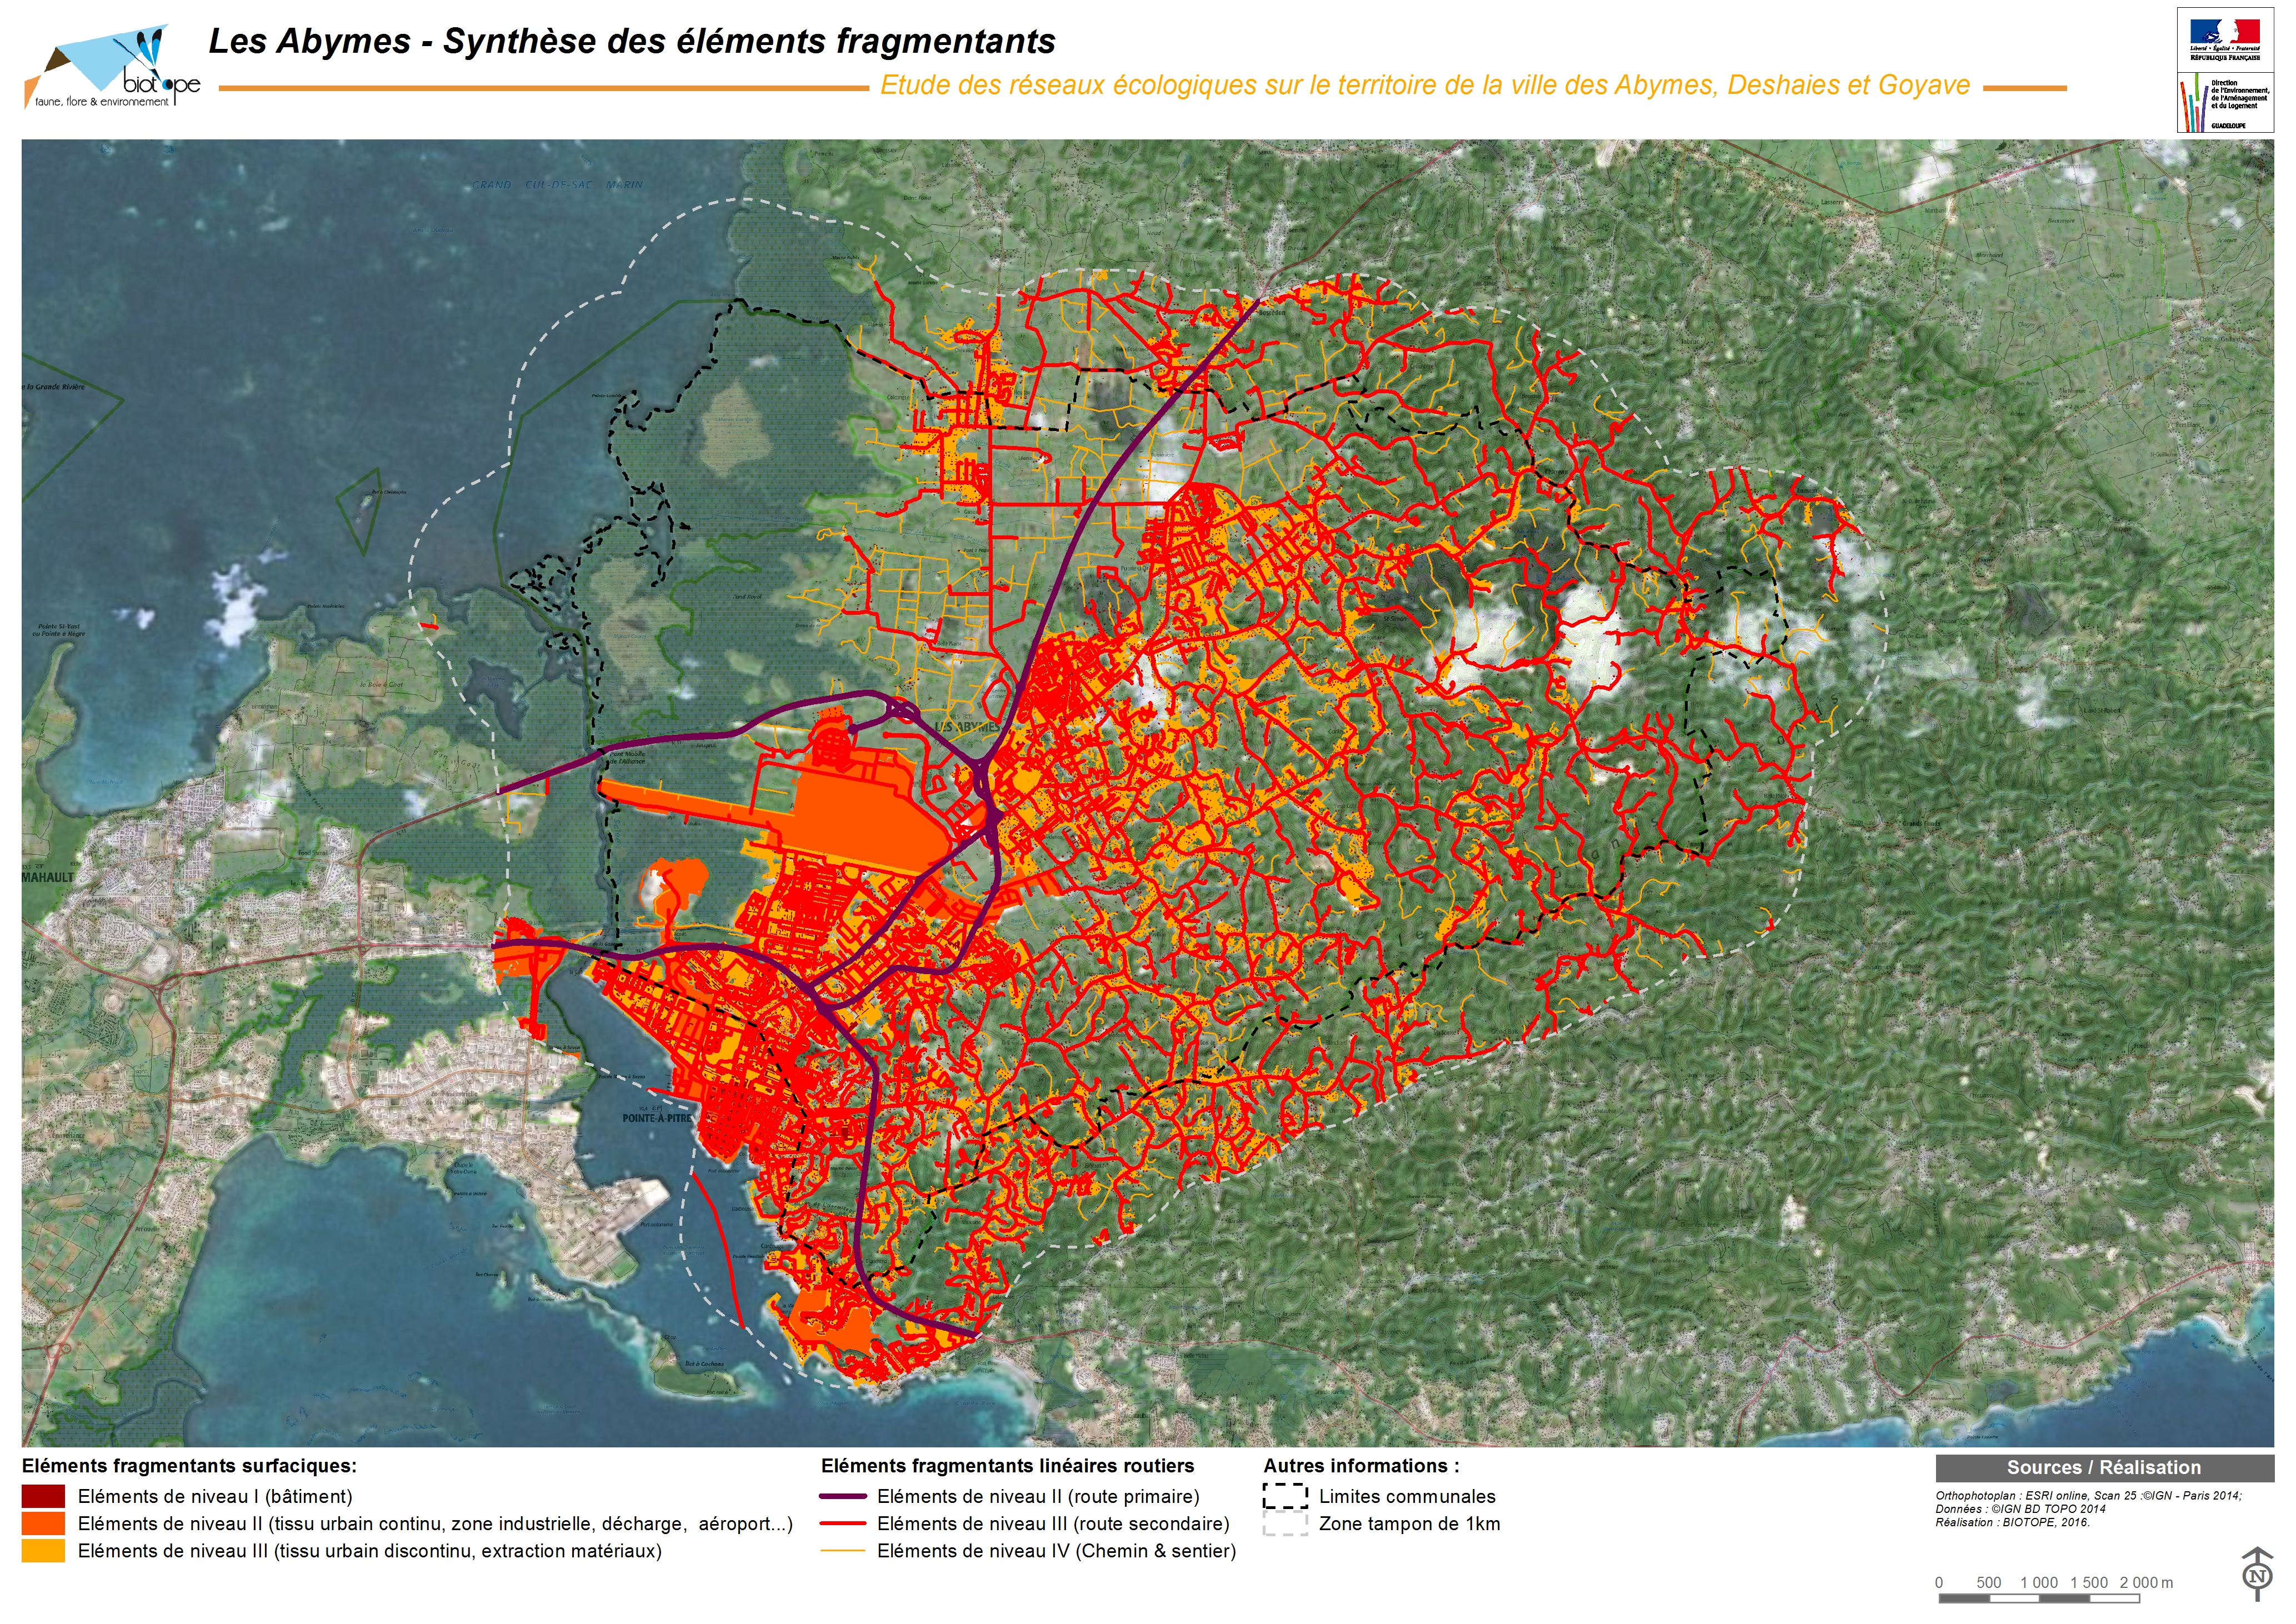This screenshot has width=2296, height=1624.
Task: Click the grey dashed Zone tampon symbol
Action: coord(1285,1524)
